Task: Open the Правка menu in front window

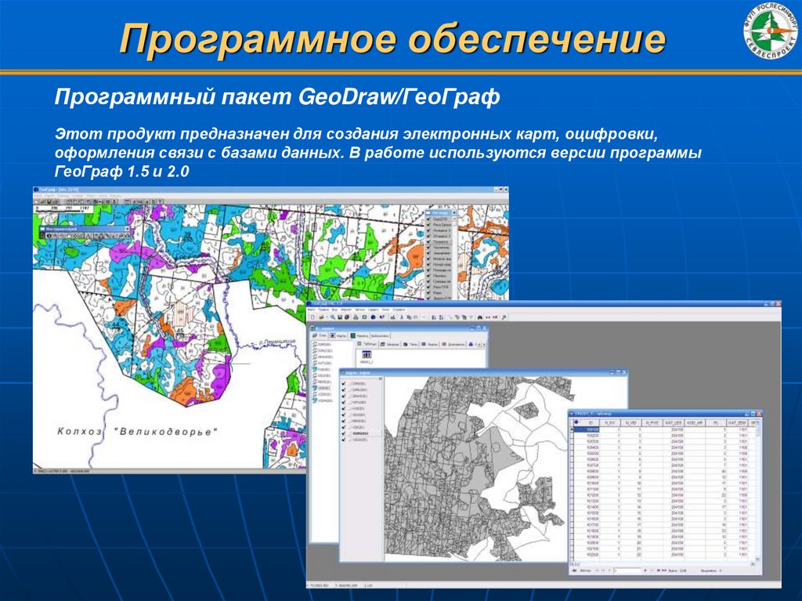Action: pos(323,310)
